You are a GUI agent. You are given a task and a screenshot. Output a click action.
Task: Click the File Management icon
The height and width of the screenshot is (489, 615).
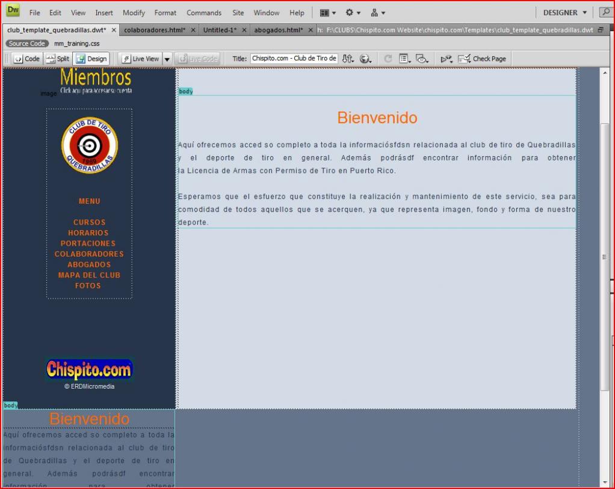[x=348, y=59]
